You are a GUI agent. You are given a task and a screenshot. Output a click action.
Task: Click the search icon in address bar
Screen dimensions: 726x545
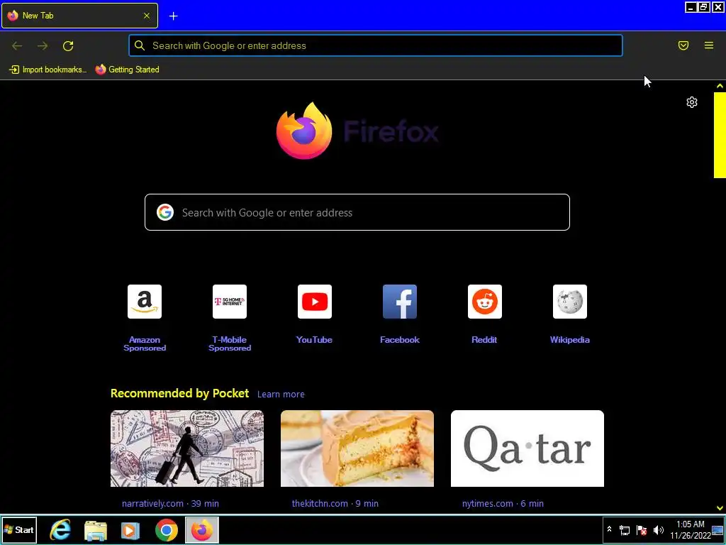click(x=140, y=45)
